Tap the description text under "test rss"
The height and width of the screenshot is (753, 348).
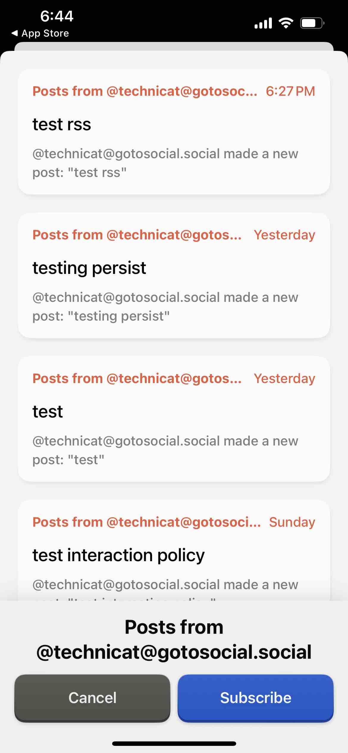[x=165, y=163]
